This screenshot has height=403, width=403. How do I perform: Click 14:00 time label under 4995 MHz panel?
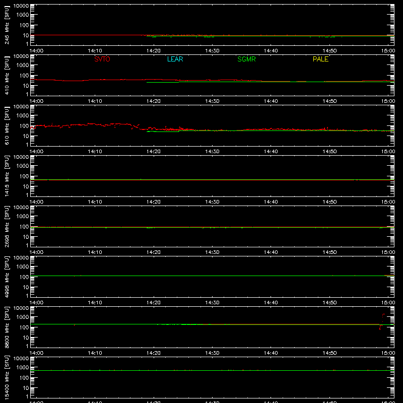click(36, 303)
